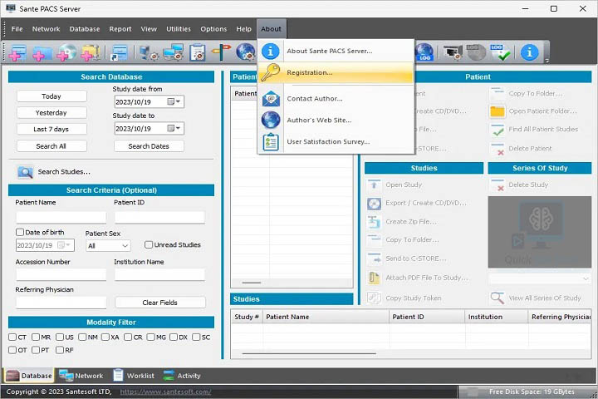
Task: Select Registration... from the About menu
Action: [x=336, y=72]
